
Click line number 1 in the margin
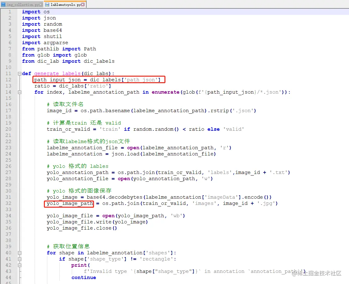pyautogui.click(x=10, y=11)
